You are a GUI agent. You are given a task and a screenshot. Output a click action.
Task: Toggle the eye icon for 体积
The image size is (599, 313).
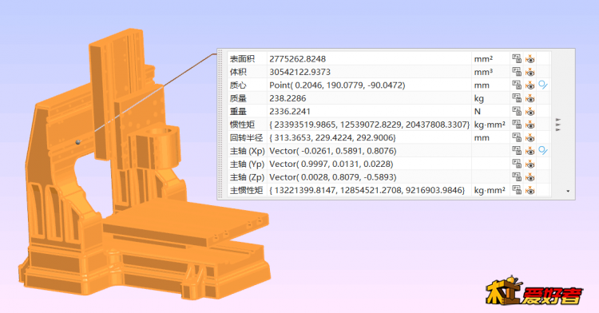coord(530,72)
